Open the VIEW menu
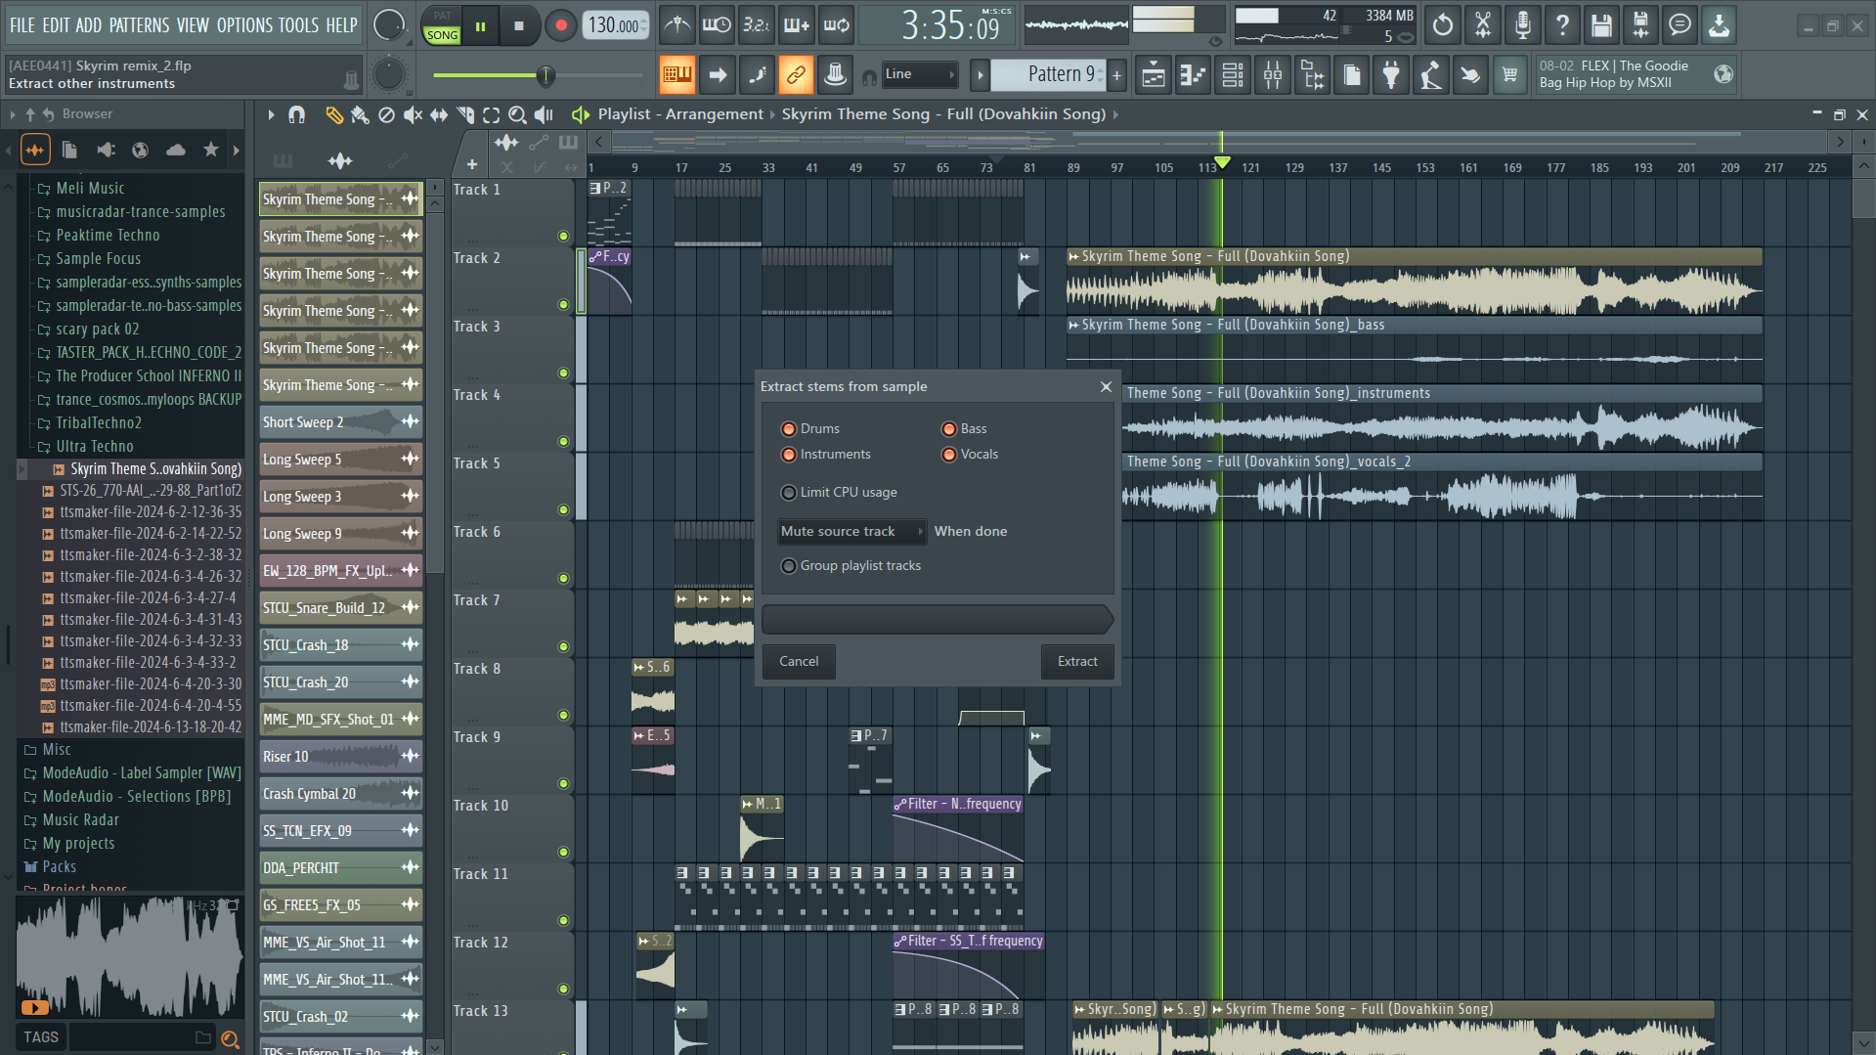 pos(193,25)
